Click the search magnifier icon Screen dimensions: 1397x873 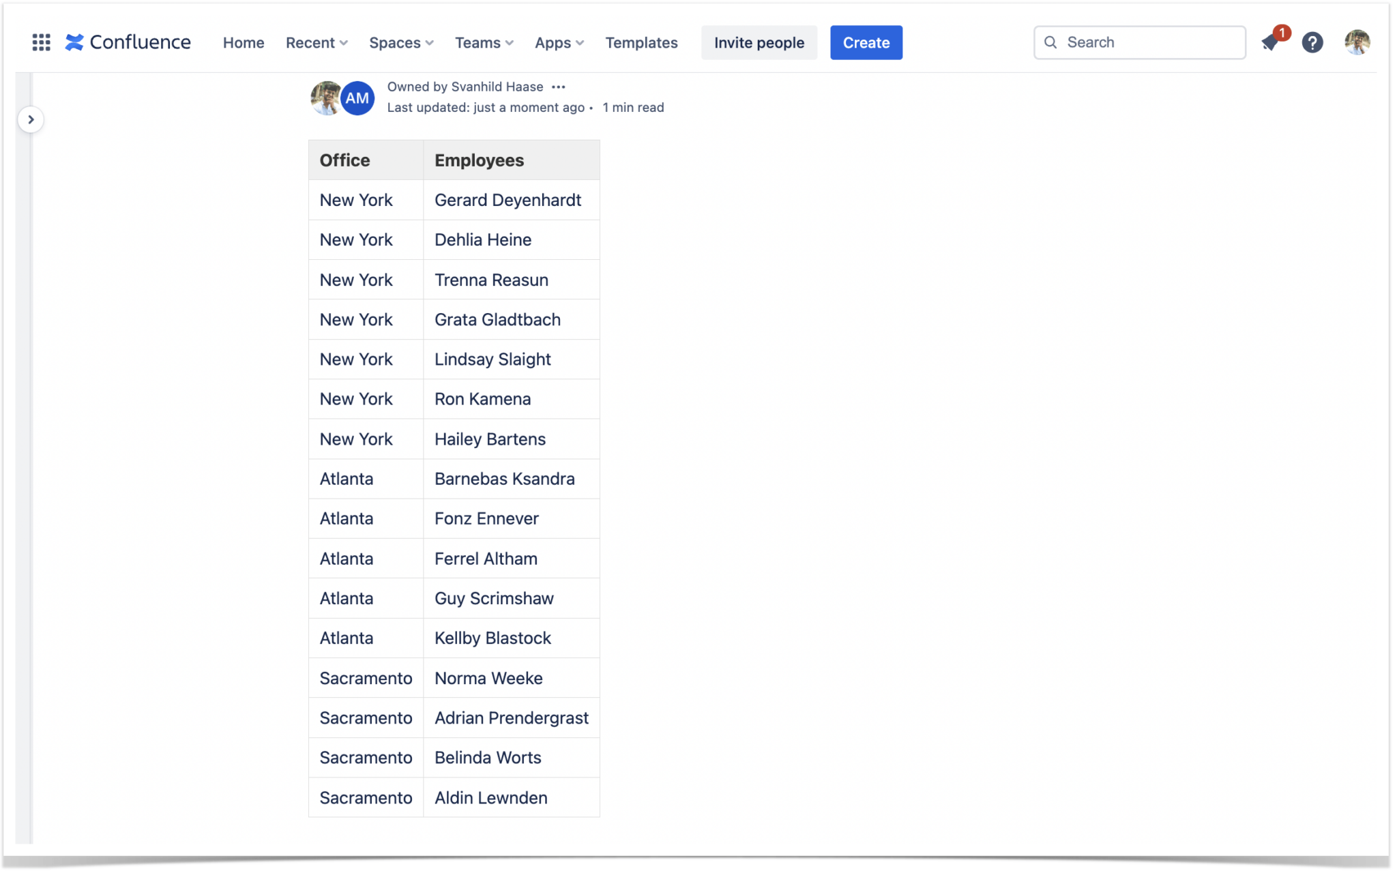pos(1051,42)
